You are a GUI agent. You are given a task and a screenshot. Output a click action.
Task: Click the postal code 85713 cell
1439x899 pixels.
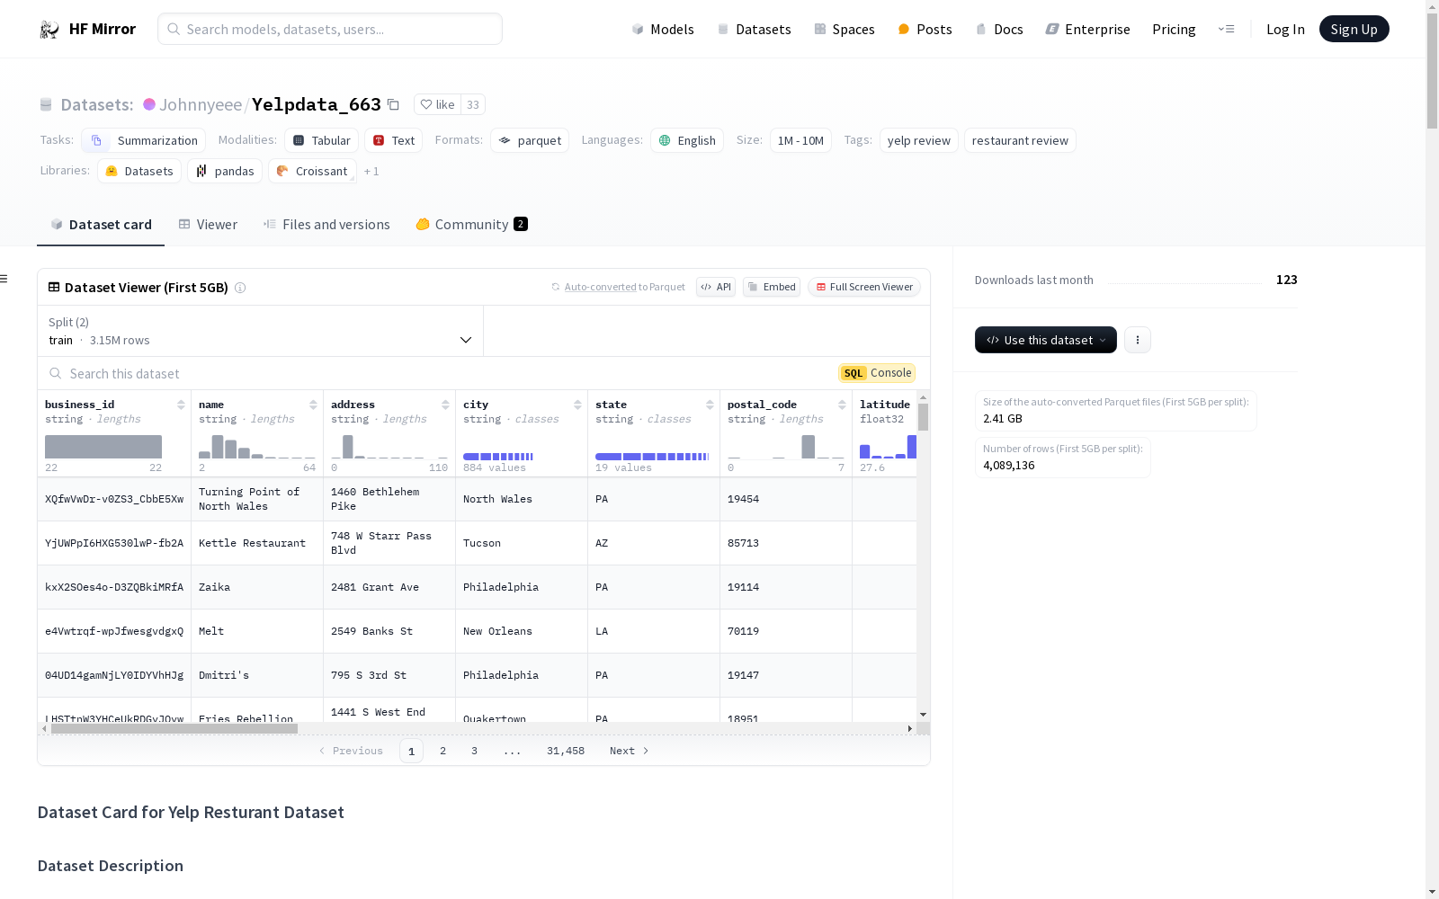pos(786,543)
